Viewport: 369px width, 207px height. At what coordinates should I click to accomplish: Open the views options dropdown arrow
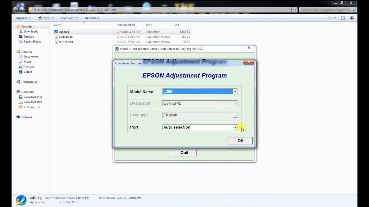[335, 18]
